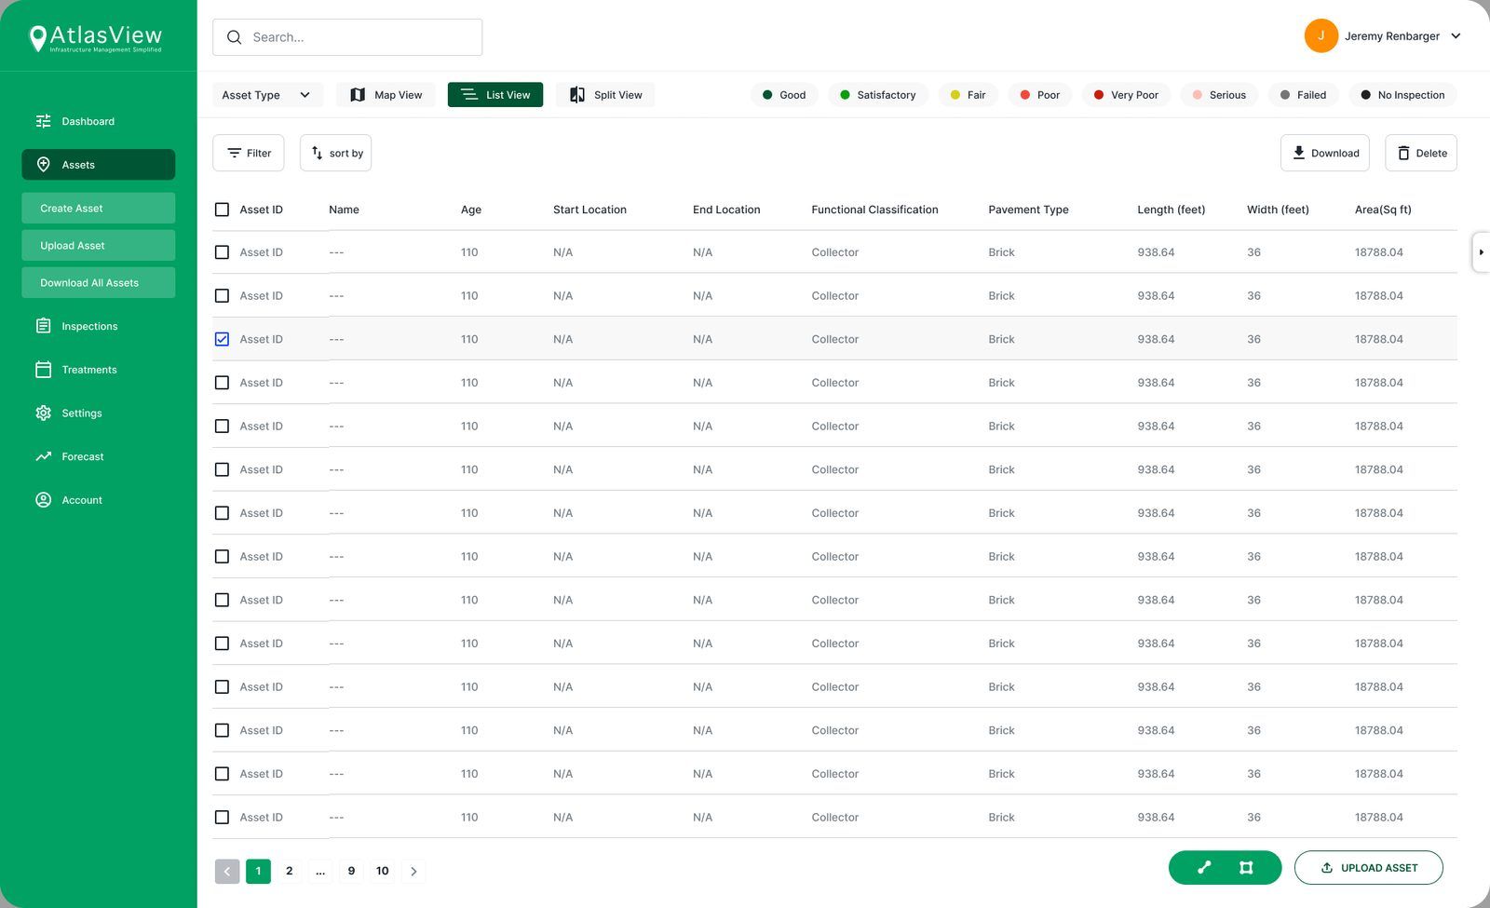This screenshot has width=1490, height=908.
Task: Toggle the Good condition filter chip
Action: [x=784, y=95]
